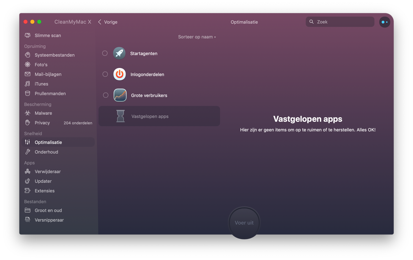This screenshot has height=260, width=413.
Task: Click the Optimalisatie sidebar label
Action: pyautogui.click(x=48, y=142)
